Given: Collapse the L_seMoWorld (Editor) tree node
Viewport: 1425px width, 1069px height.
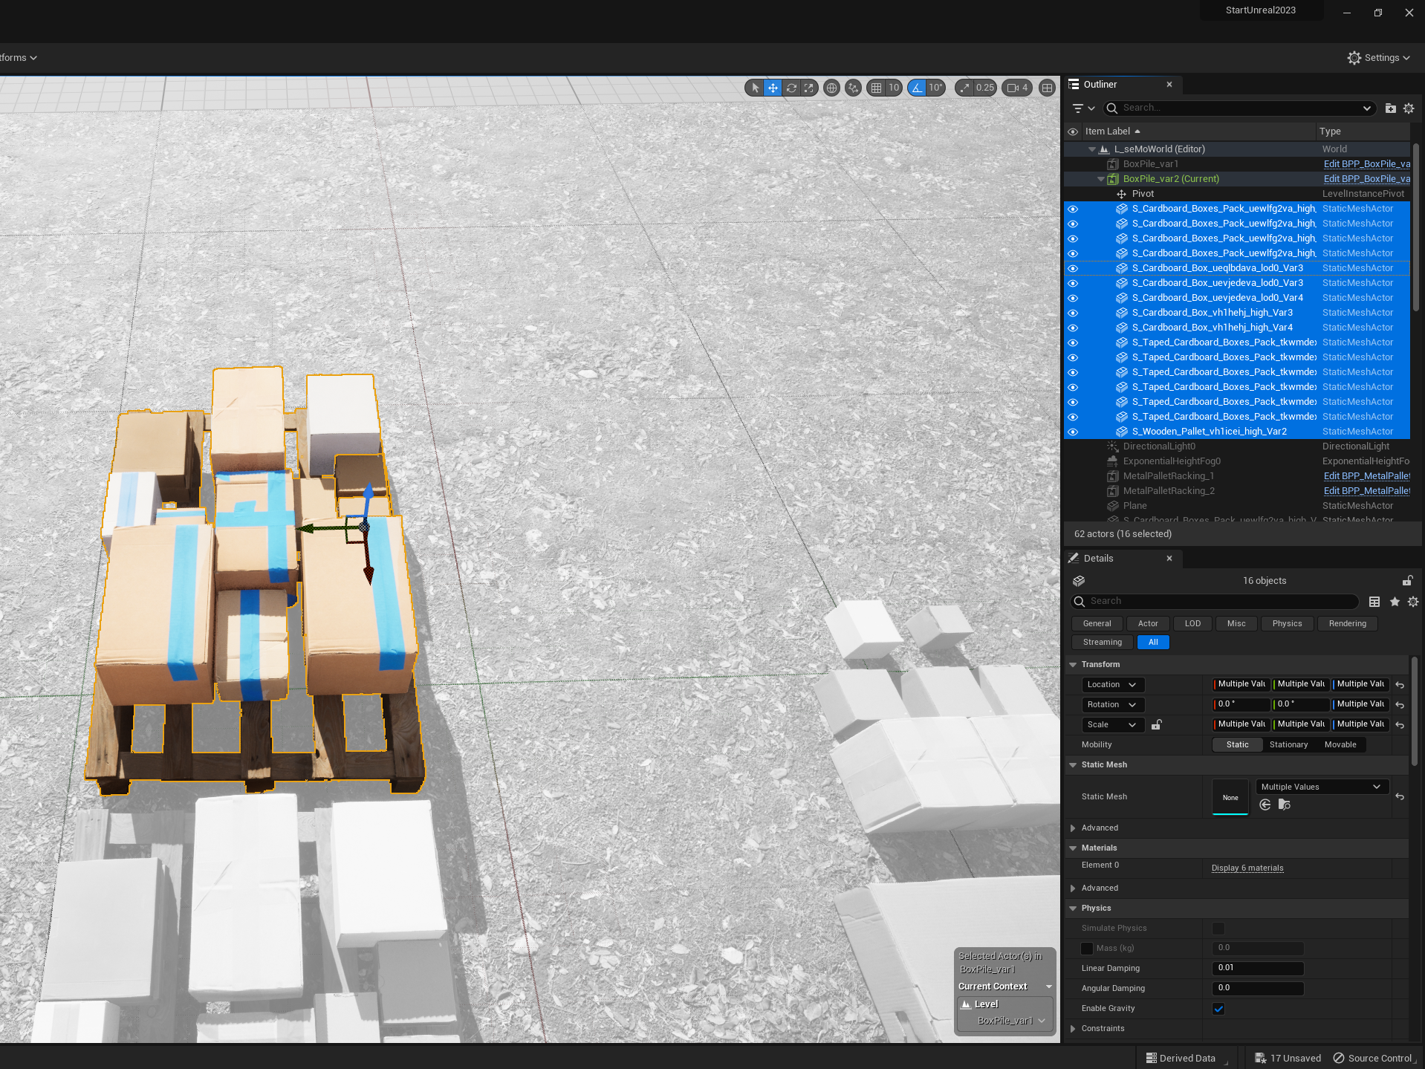Looking at the screenshot, I should click(1091, 149).
